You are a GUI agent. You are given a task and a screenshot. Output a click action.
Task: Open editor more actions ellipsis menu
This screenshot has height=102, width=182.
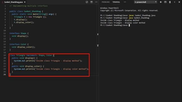tap(96, 2)
